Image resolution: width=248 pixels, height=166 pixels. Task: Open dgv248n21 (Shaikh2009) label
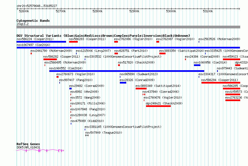(164, 103)
